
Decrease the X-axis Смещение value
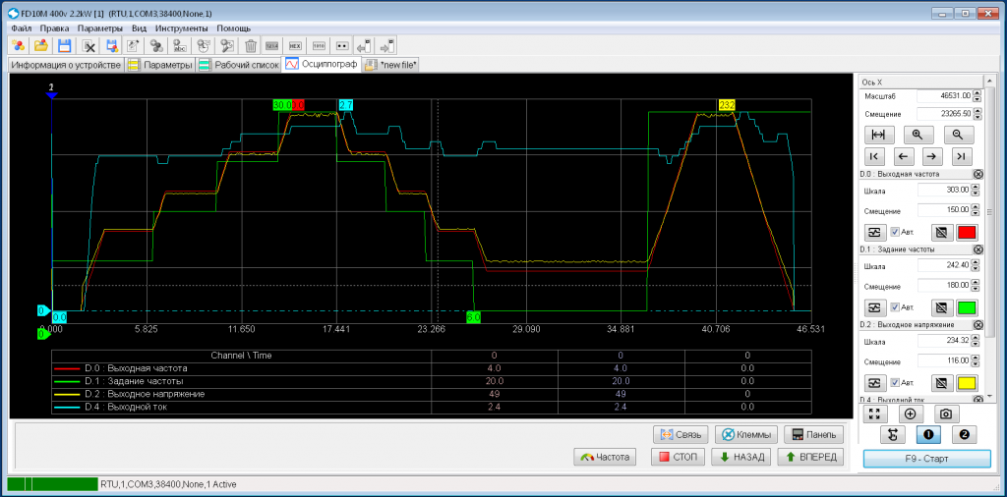click(977, 117)
